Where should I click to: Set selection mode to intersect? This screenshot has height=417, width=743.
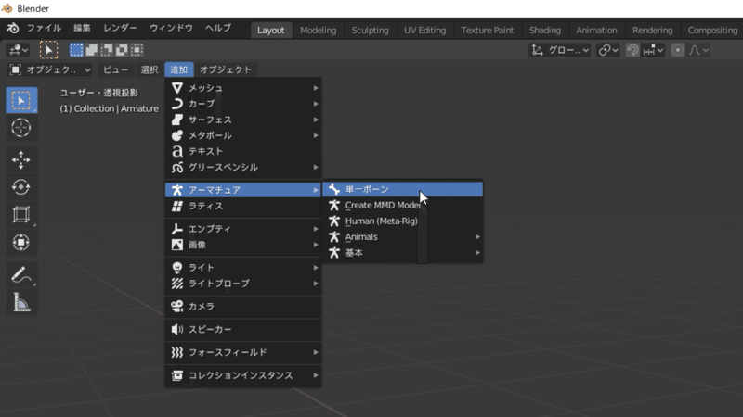[137, 50]
